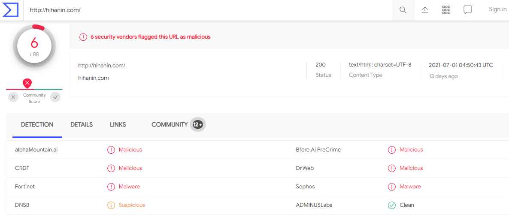This screenshot has height=215, width=509.
Task: Vote negative with community X button
Action: [13, 97]
